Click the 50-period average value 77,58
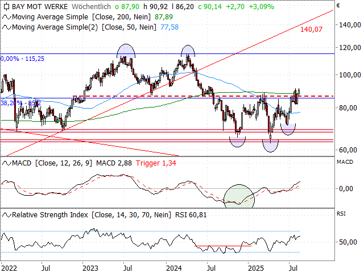The width and height of the screenshot is (364, 273). (169, 27)
